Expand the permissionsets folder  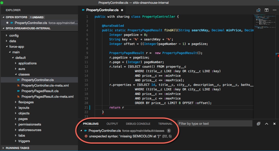(x=16, y=124)
